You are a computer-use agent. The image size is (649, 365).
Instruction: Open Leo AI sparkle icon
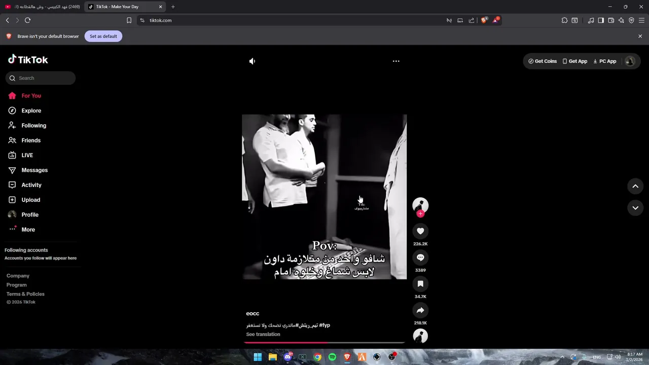tap(621, 20)
